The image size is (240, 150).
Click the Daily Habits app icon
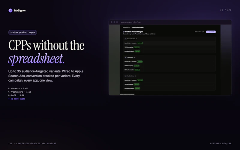pyautogui.click(x=125, y=57)
